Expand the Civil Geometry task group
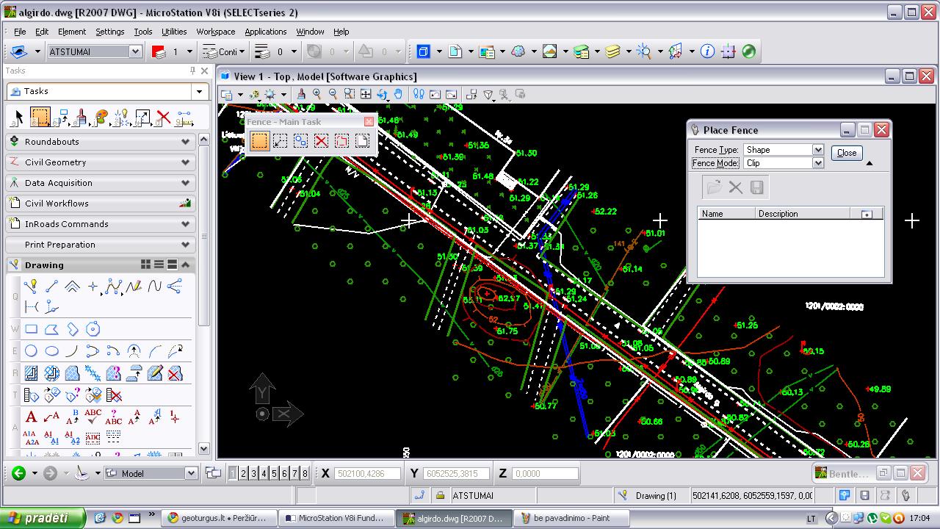 point(100,162)
